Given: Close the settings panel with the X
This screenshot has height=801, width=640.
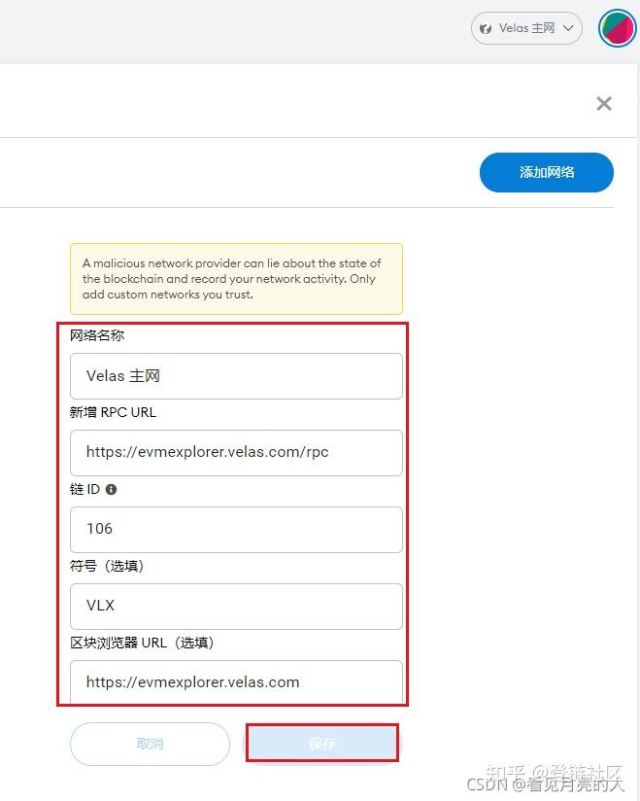Looking at the screenshot, I should [x=604, y=104].
